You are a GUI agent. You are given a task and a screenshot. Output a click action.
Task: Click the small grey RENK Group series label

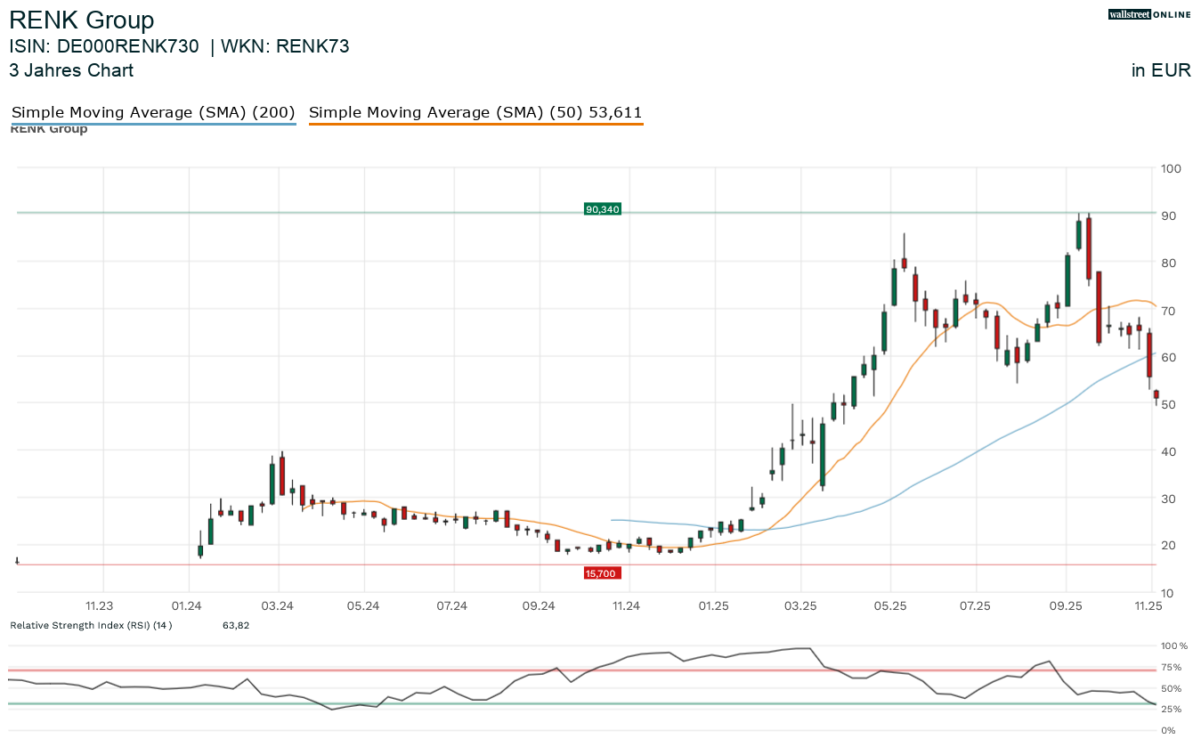click(49, 130)
